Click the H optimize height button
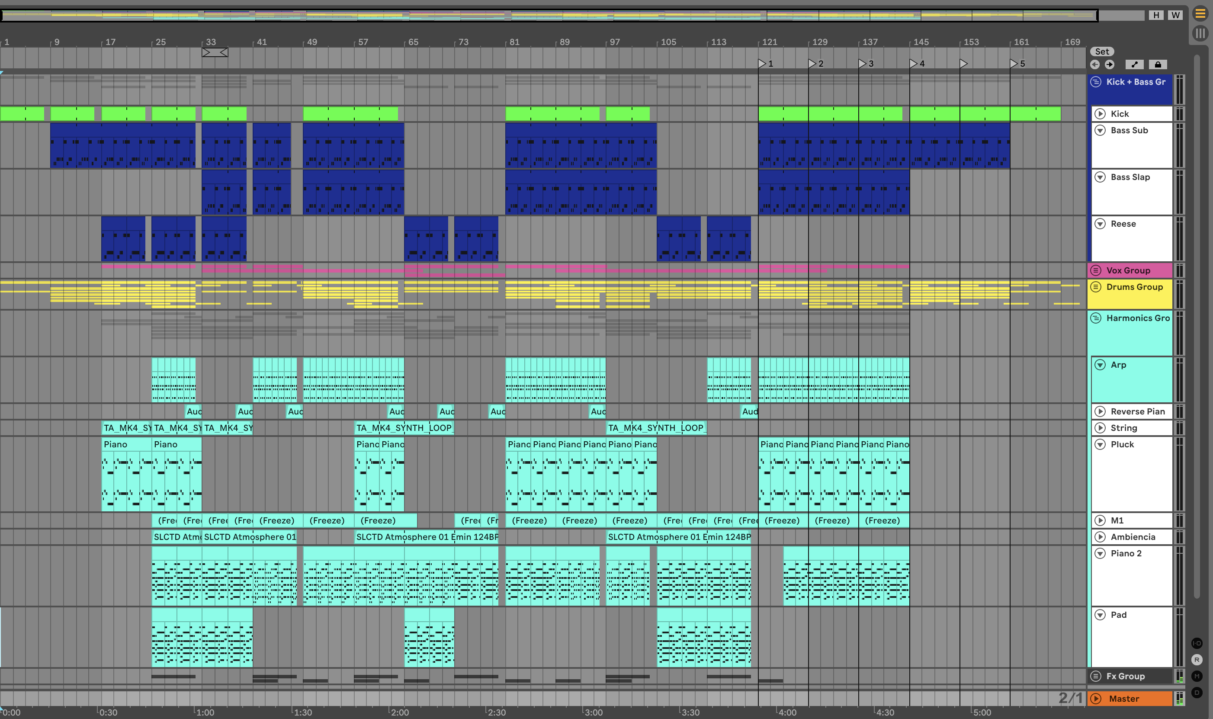This screenshot has height=719, width=1213. [1156, 15]
